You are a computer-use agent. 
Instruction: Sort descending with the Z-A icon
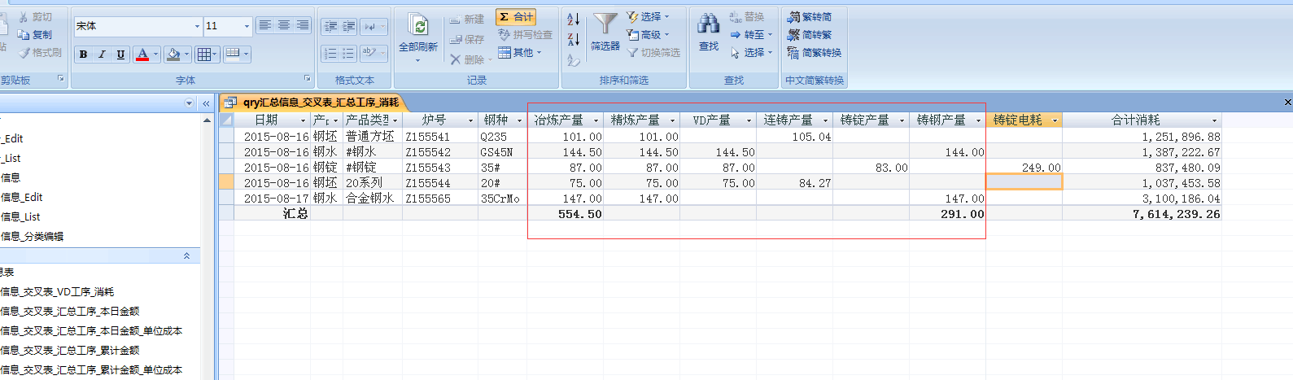click(x=574, y=39)
